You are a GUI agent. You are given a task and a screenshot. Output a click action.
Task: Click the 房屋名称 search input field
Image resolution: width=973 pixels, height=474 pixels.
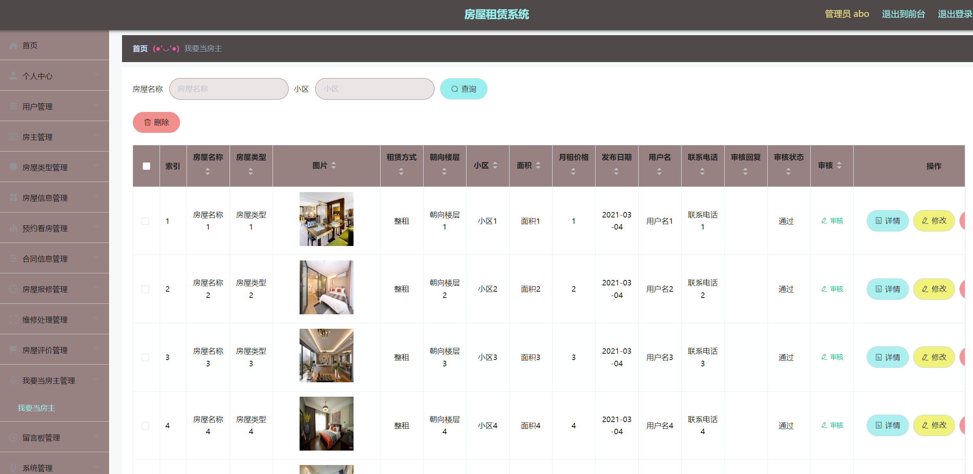tap(229, 89)
